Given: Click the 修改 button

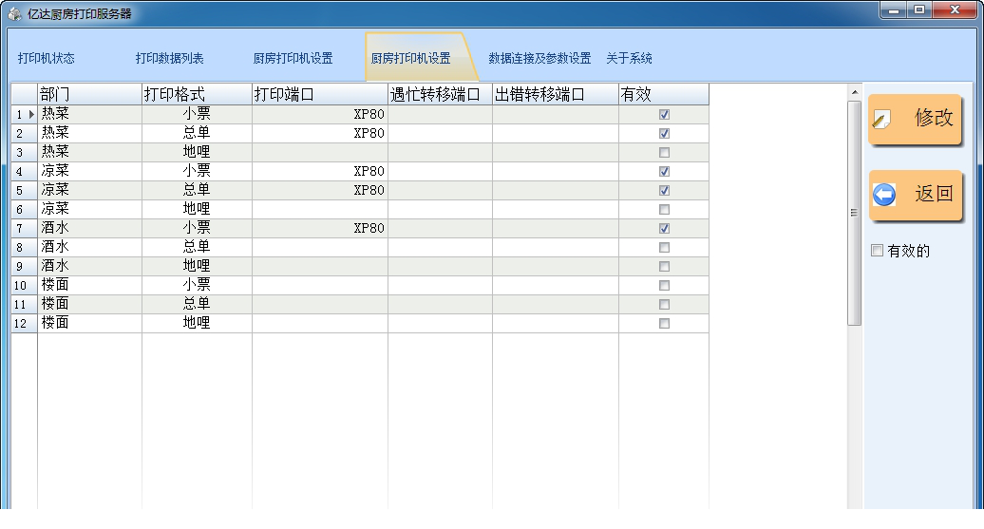Looking at the screenshot, I should point(915,120).
